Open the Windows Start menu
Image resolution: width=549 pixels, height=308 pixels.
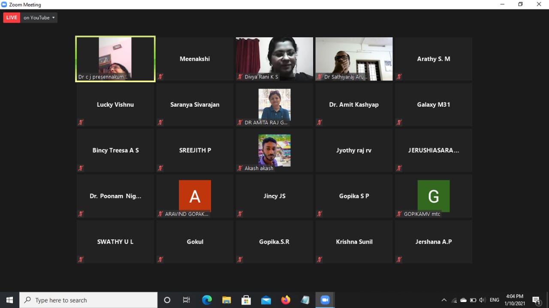[9, 300]
